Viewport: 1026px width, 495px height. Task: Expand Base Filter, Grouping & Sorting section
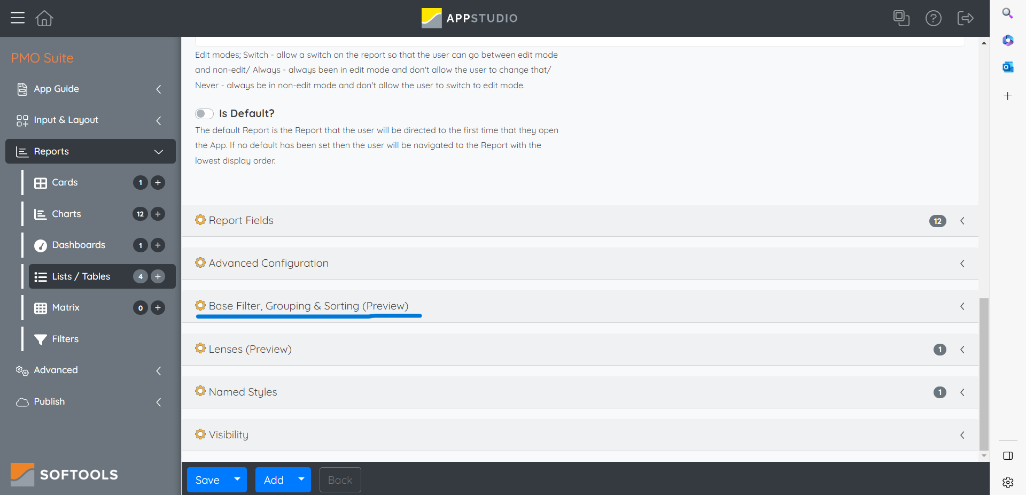pyautogui.click(x=579, y=306)
